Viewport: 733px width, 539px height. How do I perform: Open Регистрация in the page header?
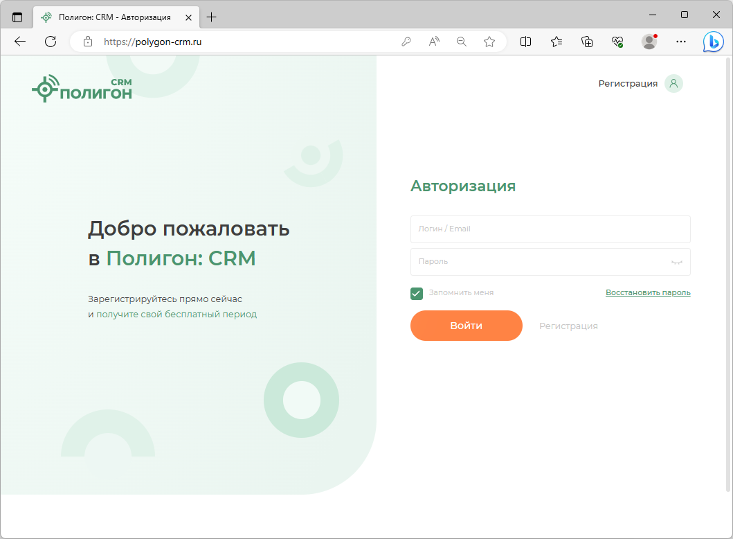(x=628, y=83)
